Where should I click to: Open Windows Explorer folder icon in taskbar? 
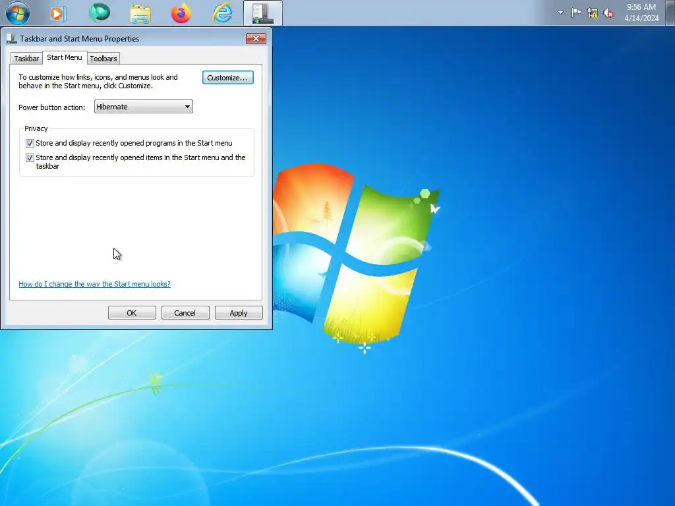coord(140,13)
